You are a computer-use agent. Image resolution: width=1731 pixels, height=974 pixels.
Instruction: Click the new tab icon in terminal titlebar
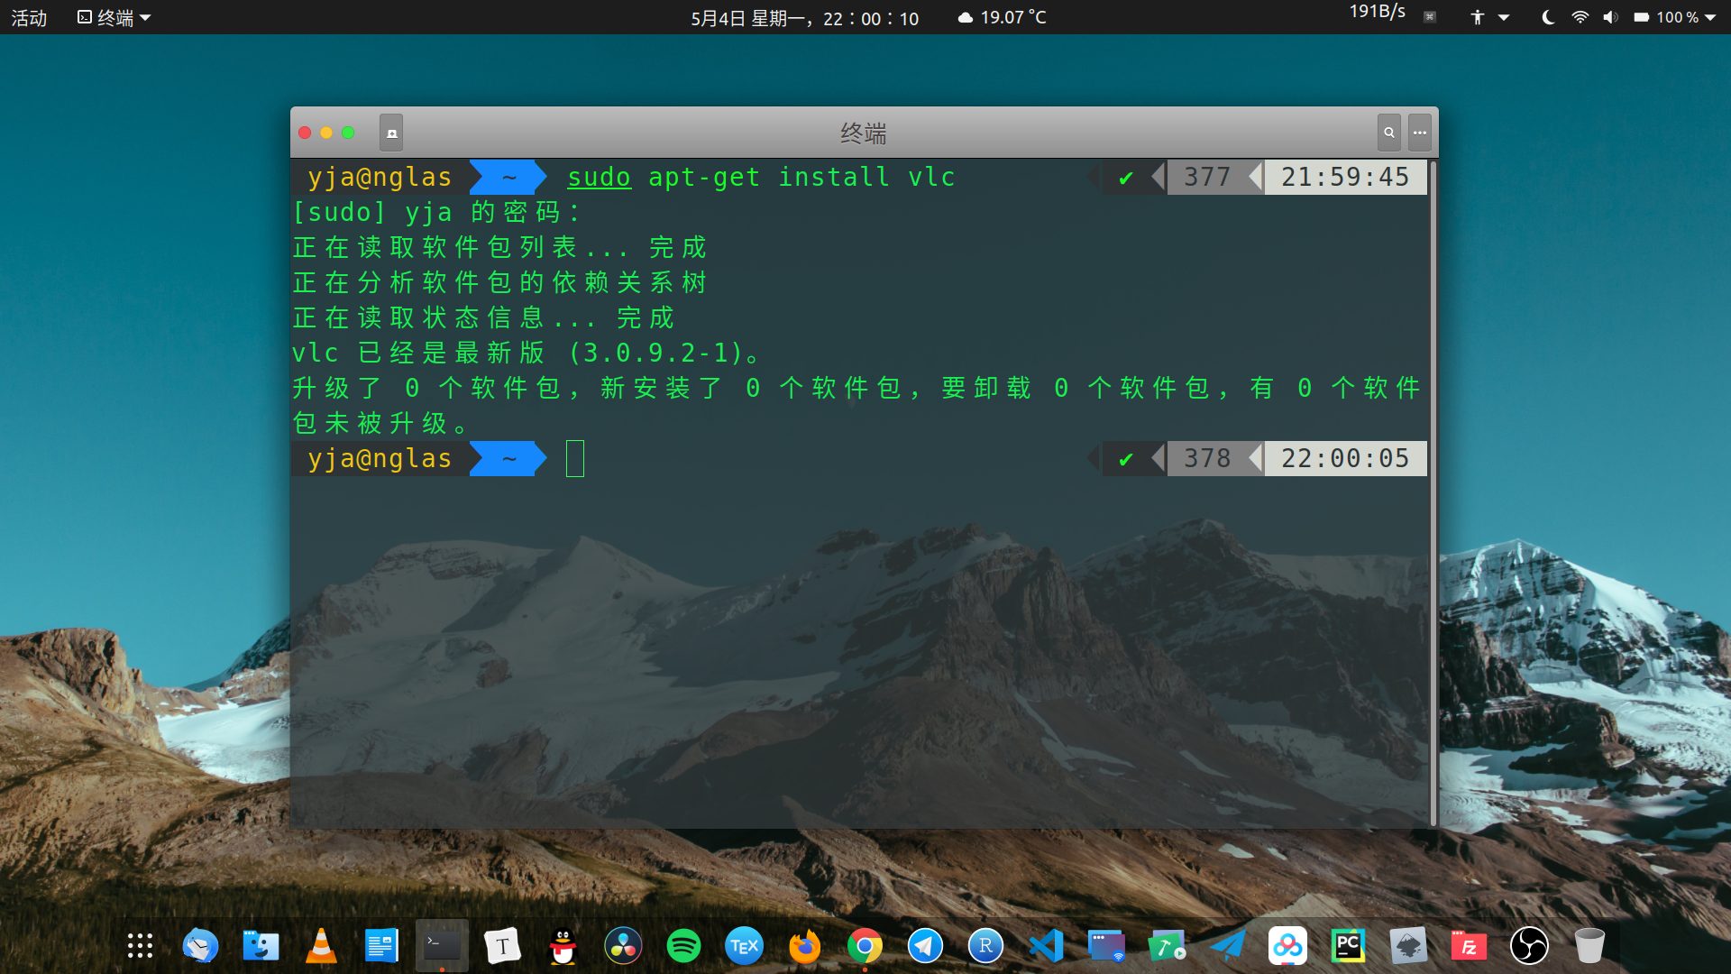pyautogui.click(x=391, y=133)
